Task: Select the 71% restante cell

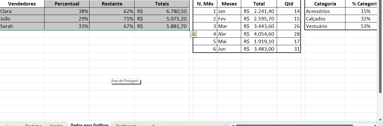Action: 112,19
